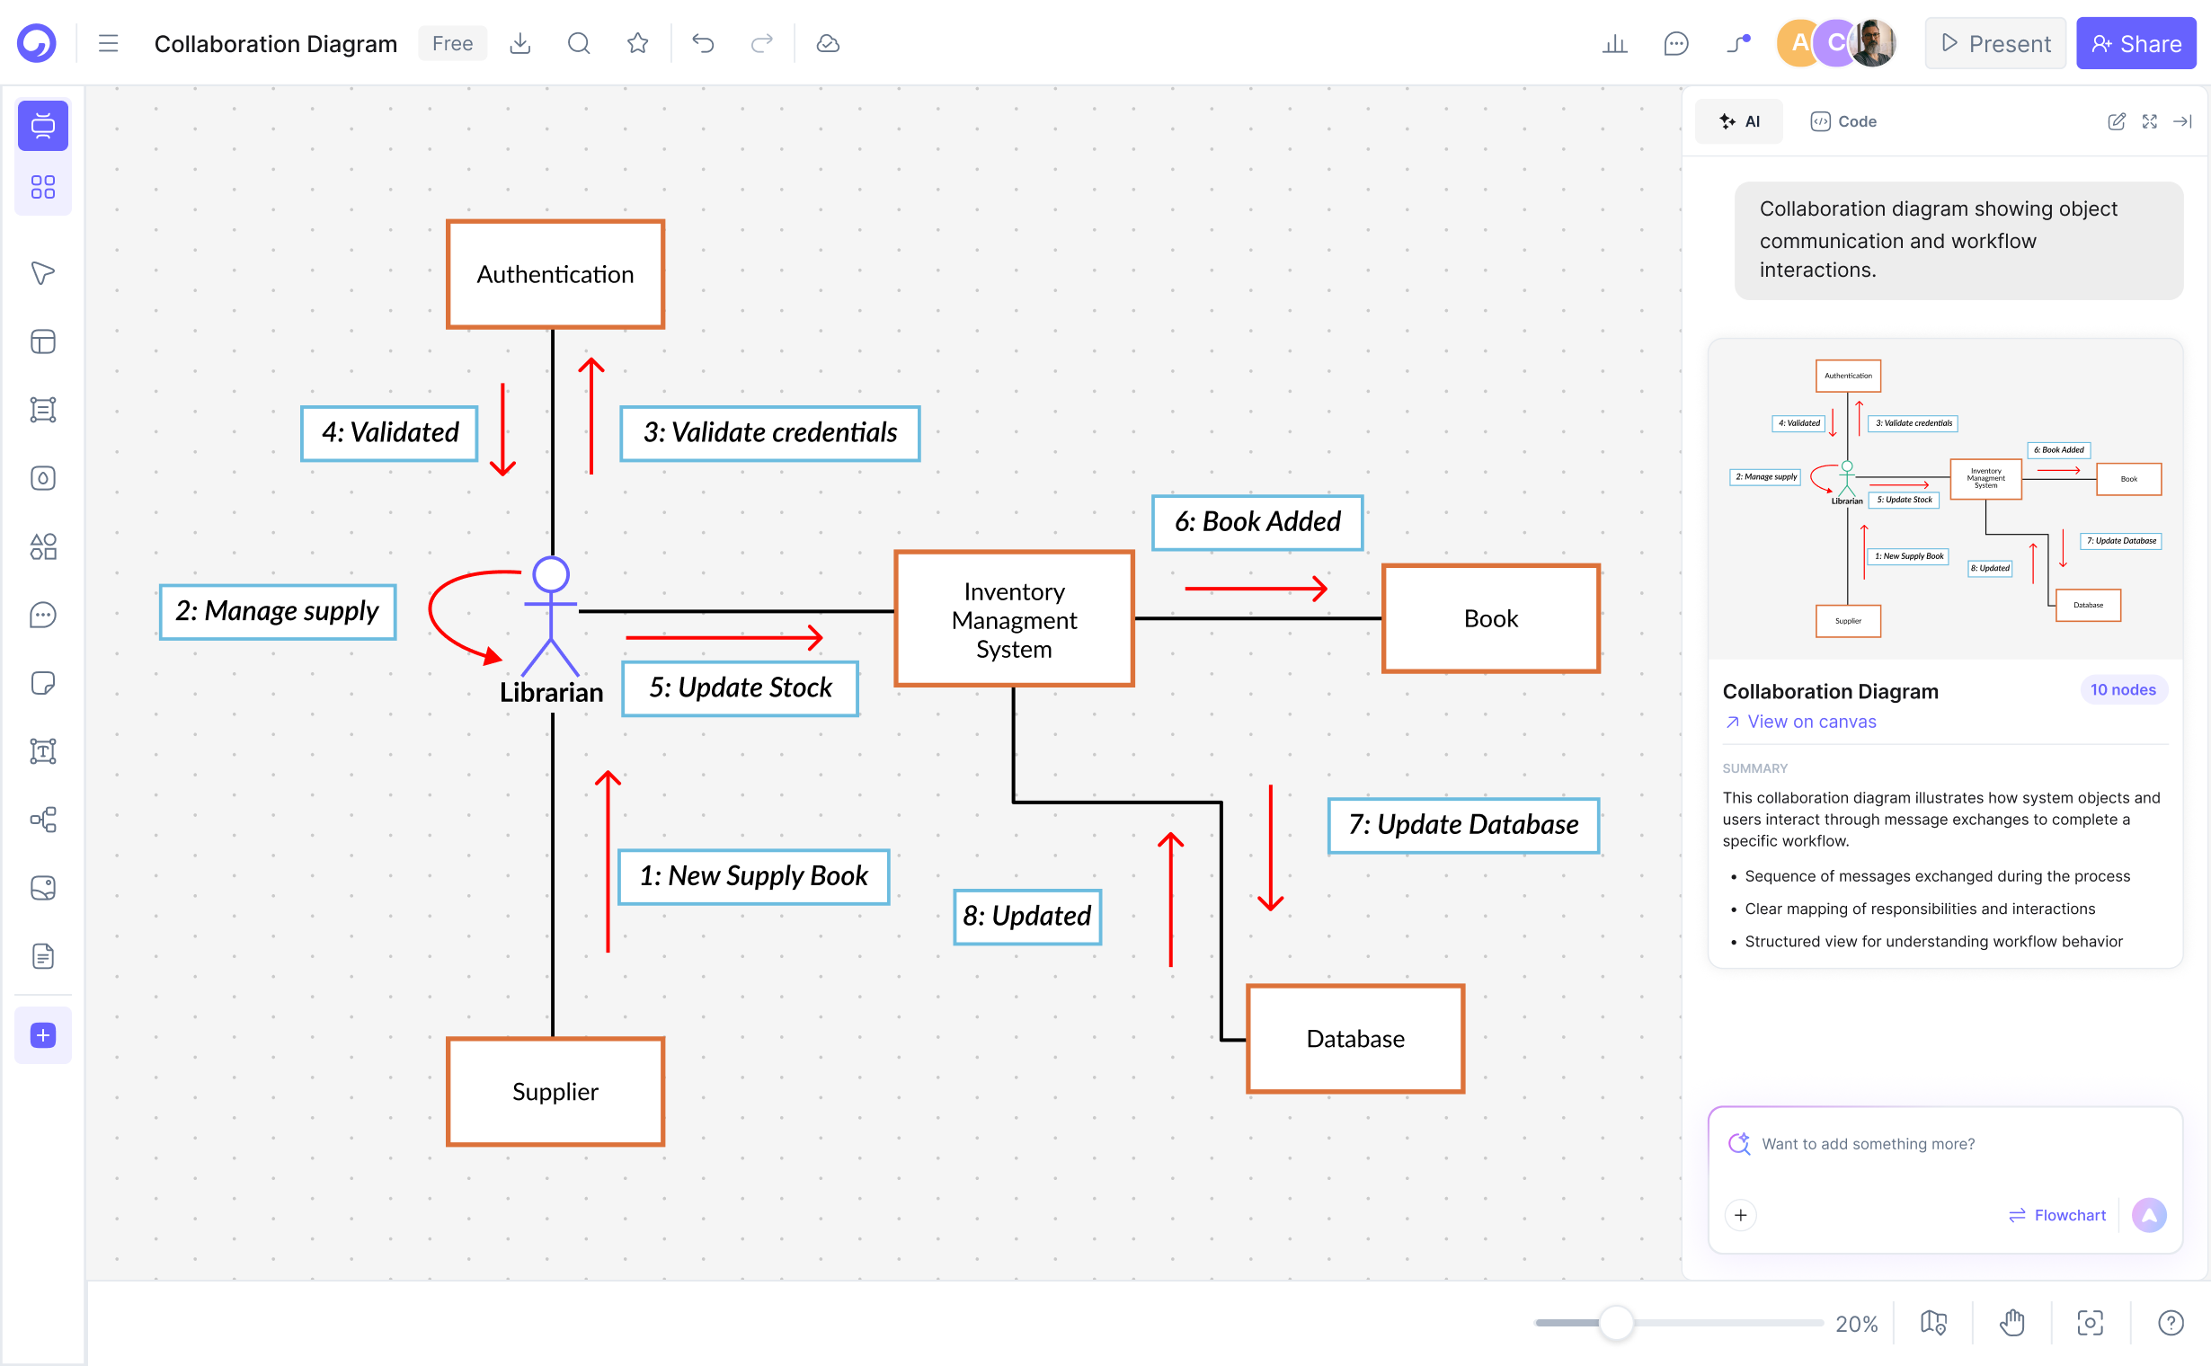Expand the AI panel to fullscreen
The image size is (2211, 1366).
[2150, 121]
